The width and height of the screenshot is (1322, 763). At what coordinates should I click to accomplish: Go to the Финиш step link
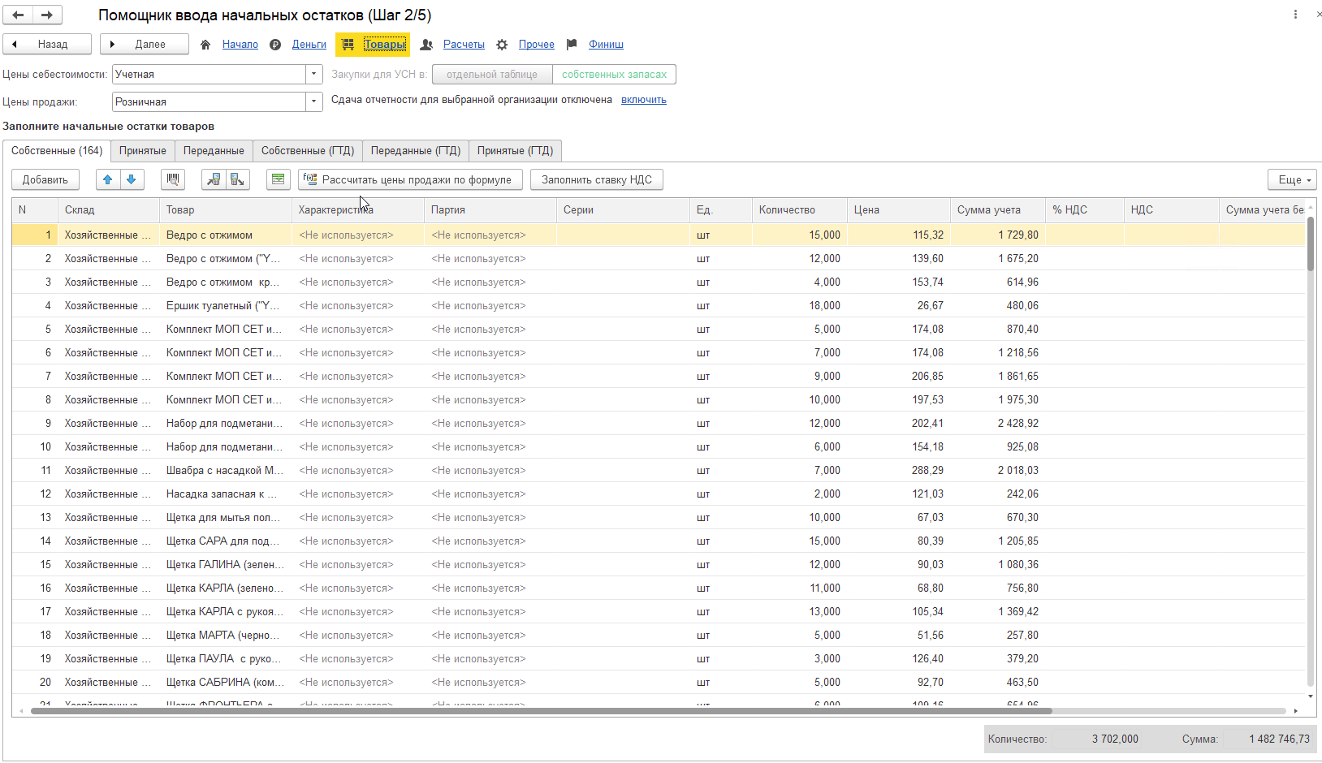tap(606, 45)
